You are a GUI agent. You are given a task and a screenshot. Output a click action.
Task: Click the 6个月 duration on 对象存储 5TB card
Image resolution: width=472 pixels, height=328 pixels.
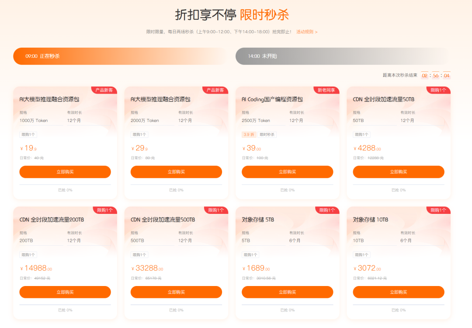[295, 241]
